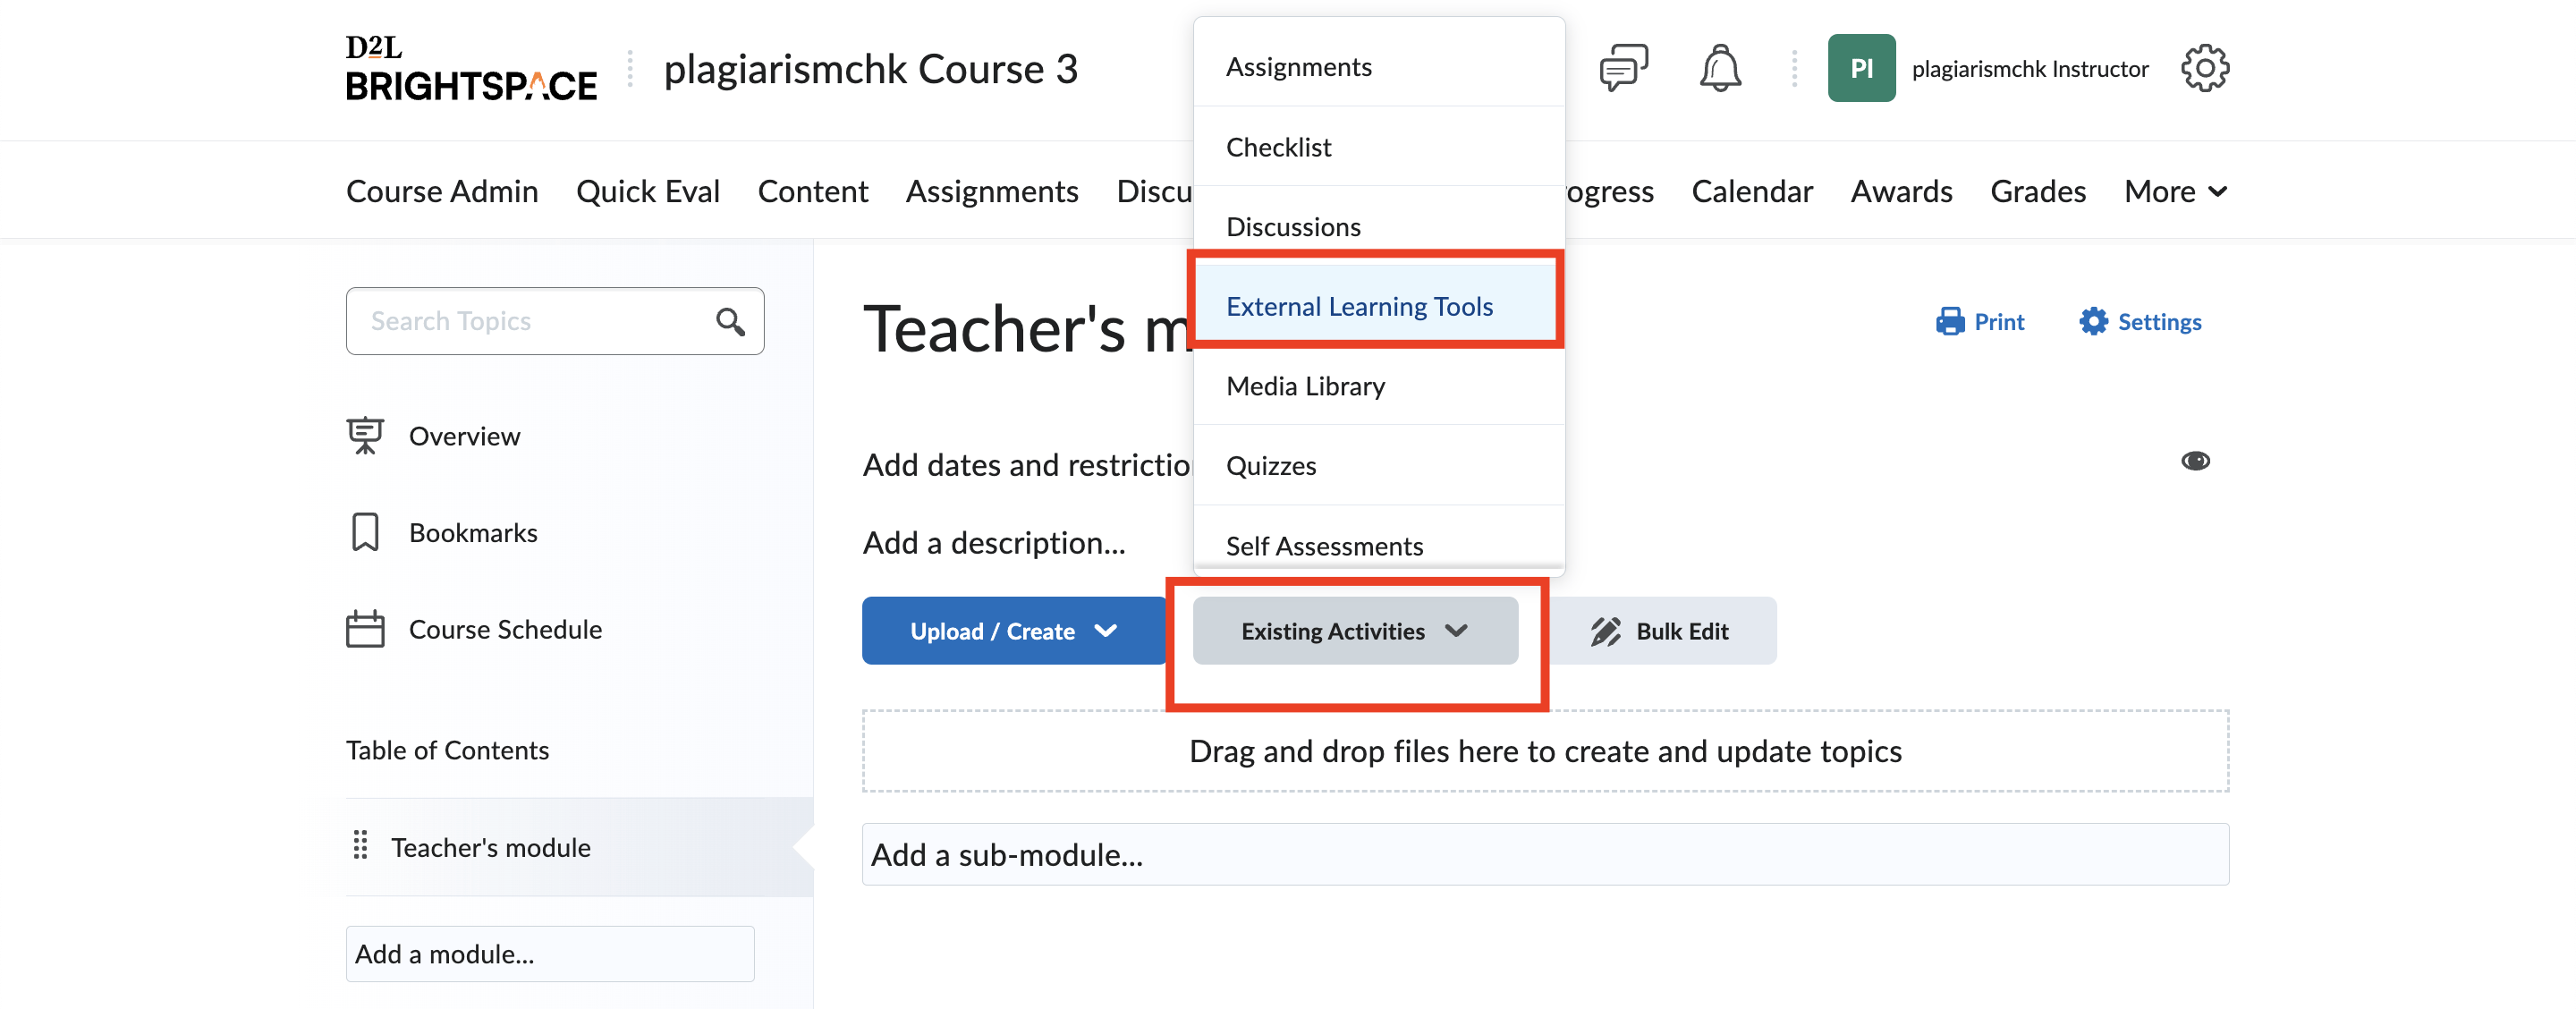Screen dimensions: 2576x1009
Task: Click the Discussions dropdown option
Action: point(1292,225)
